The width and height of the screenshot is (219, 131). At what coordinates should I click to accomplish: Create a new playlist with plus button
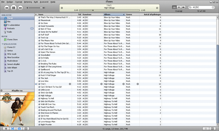pos(6,128)
